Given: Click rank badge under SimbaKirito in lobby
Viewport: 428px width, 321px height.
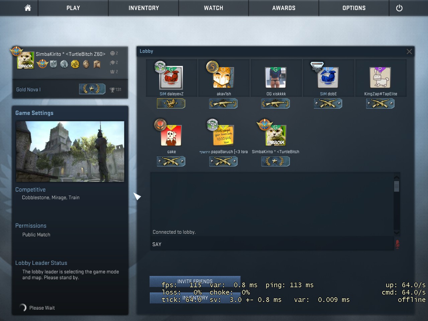Looking at the screenshot, I should coord(276,161).
